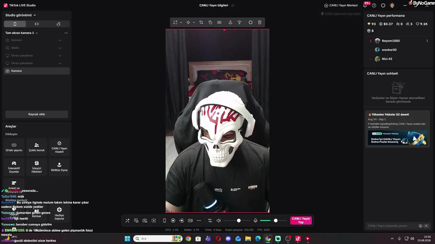Open Discord from the taskbar
This screenshot has width=435, height=244.
point(228,239)
